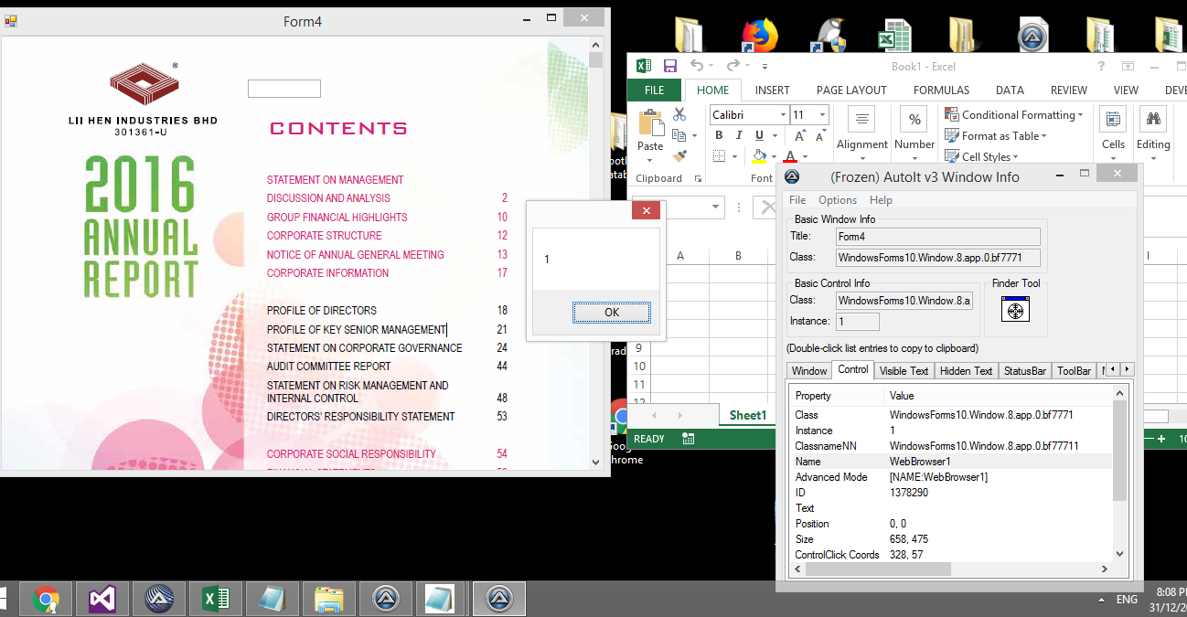Toggle Underline formatting in Excel
The image size is (1187, 617).
coord(759,135)
